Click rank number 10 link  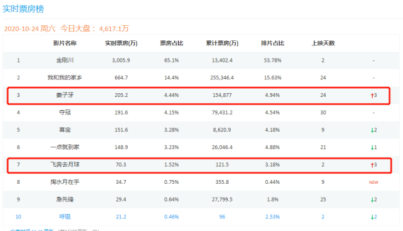tap(18, 217)
